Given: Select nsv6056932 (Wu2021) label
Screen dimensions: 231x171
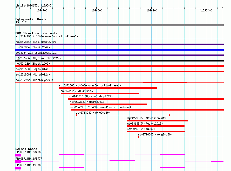Looking at the screenshot, I should [142, 129].
